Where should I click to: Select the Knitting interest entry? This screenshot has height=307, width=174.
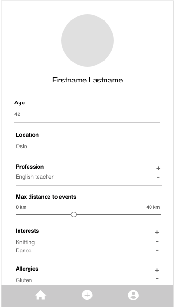tap(25, 242)
